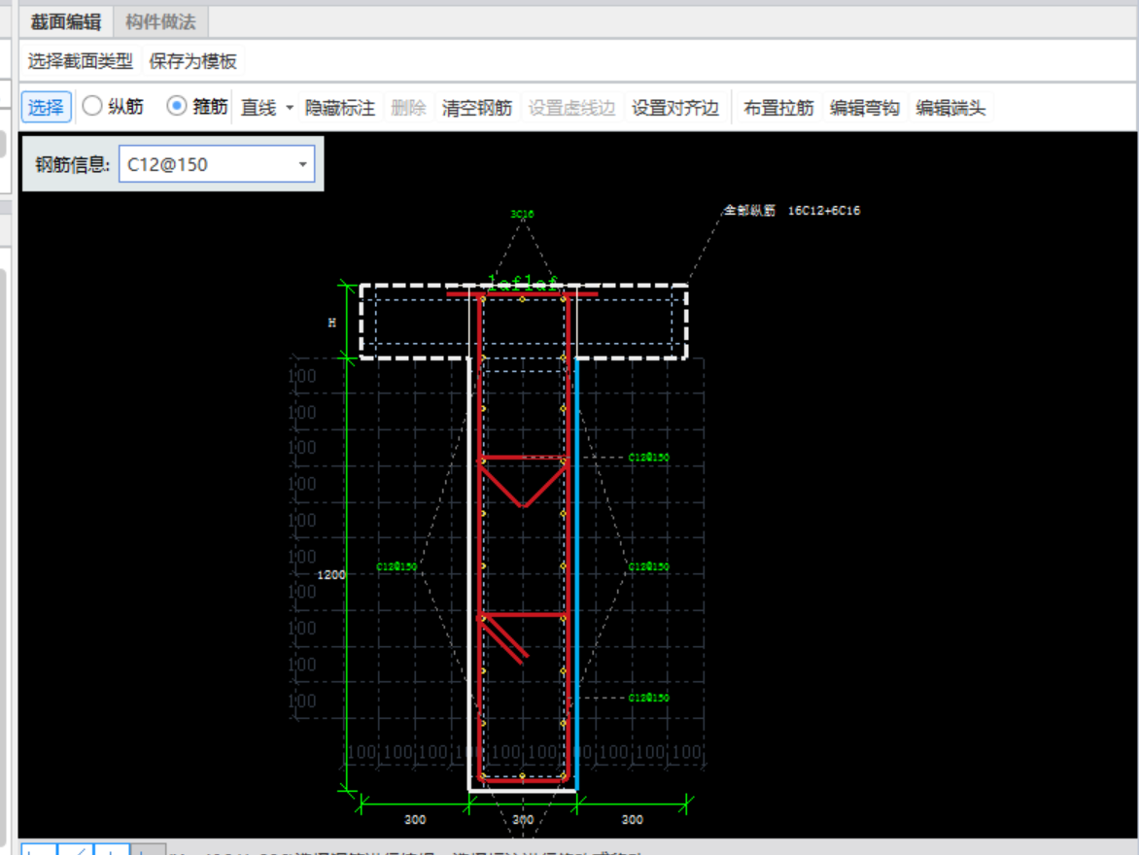
Task: Click the bottom-left 300 width dimension
Action: [x=415, y=819]
